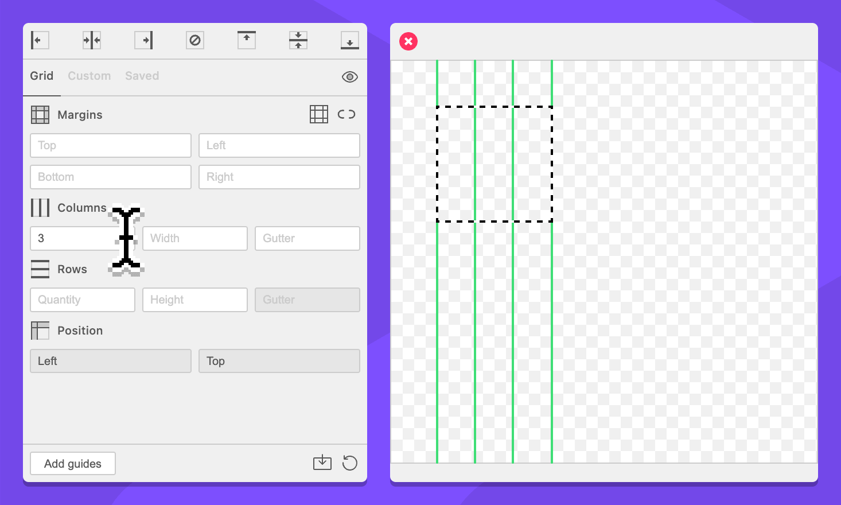Close the preview window with red button
The height and width of the screenshot is (505, 841).
tap(408, 41)
